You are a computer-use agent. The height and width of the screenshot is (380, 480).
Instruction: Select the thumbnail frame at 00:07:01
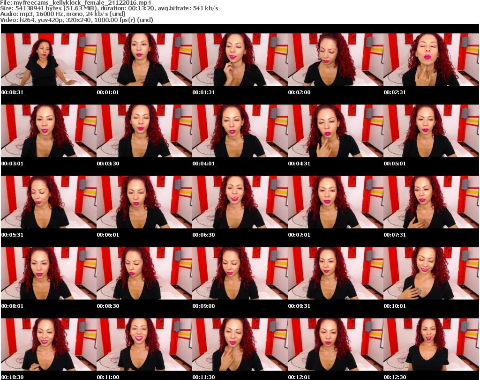click(x=336, y=202)
